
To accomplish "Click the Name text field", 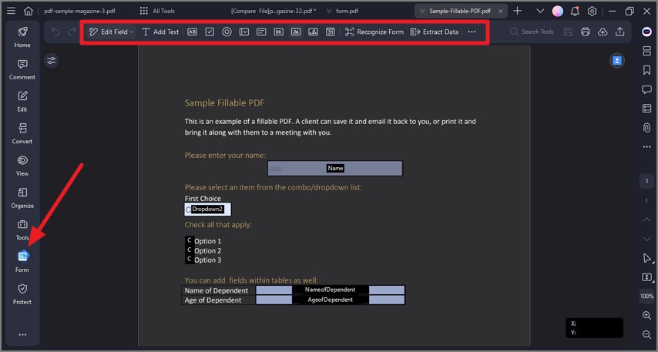I will pos(335,168).
